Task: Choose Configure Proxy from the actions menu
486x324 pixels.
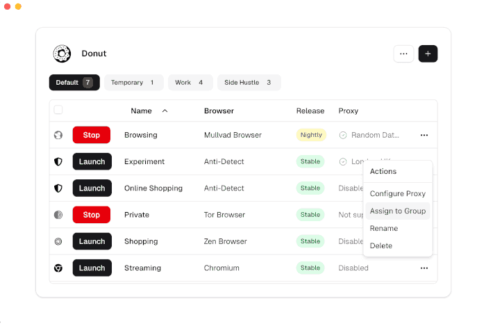Action: pyautogui.click(x=398, y=194)
